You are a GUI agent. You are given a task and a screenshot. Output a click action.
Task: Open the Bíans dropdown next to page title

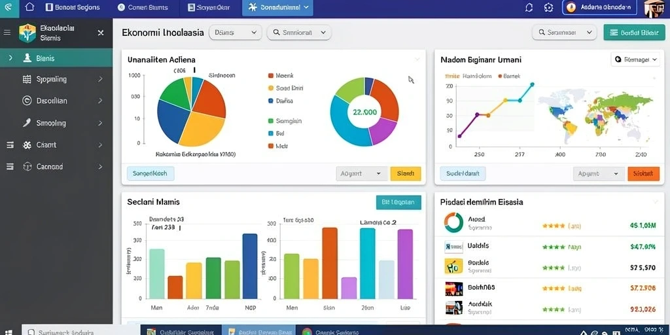236,33
